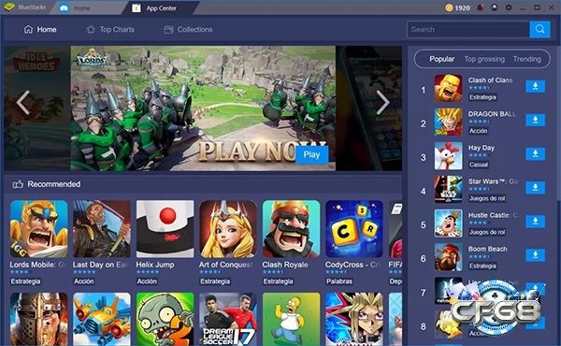Click the Idle Heroes banner preview

coord(37,108)
